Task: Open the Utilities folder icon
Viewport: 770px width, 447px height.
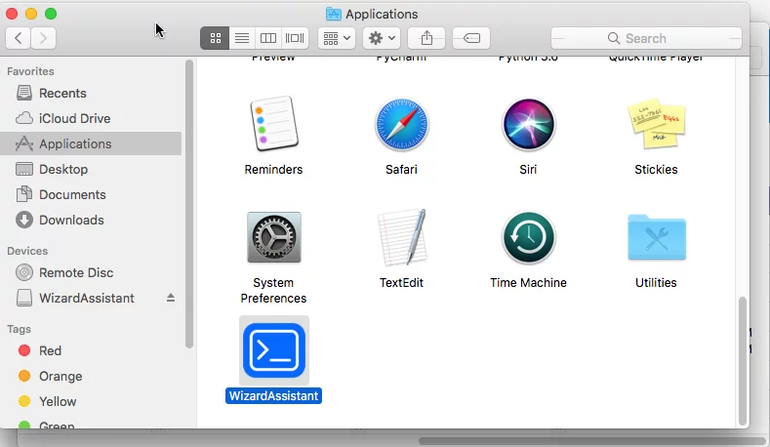Action: (657, 237)
